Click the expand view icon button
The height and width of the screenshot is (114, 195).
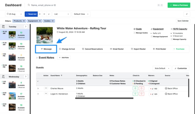(x=187, y=14)
